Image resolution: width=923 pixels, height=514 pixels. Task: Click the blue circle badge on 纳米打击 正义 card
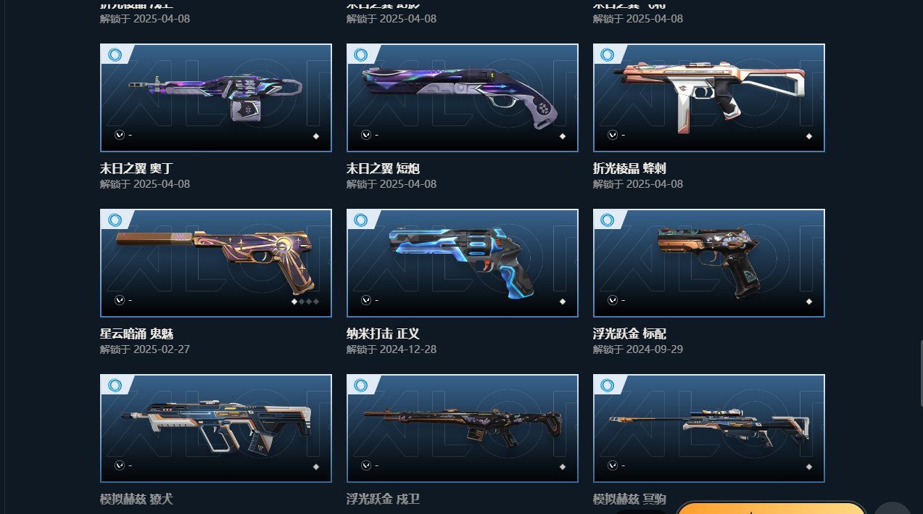(361, 220)
